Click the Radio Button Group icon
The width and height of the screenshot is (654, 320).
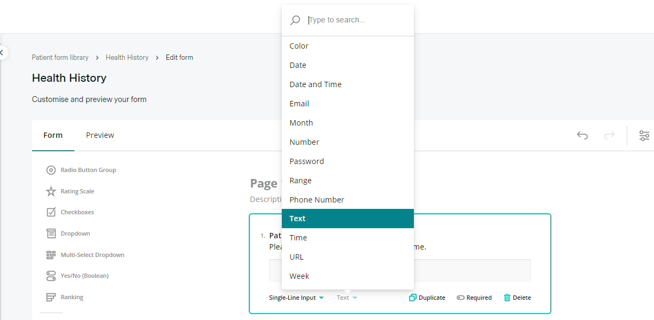coord(51,170)
